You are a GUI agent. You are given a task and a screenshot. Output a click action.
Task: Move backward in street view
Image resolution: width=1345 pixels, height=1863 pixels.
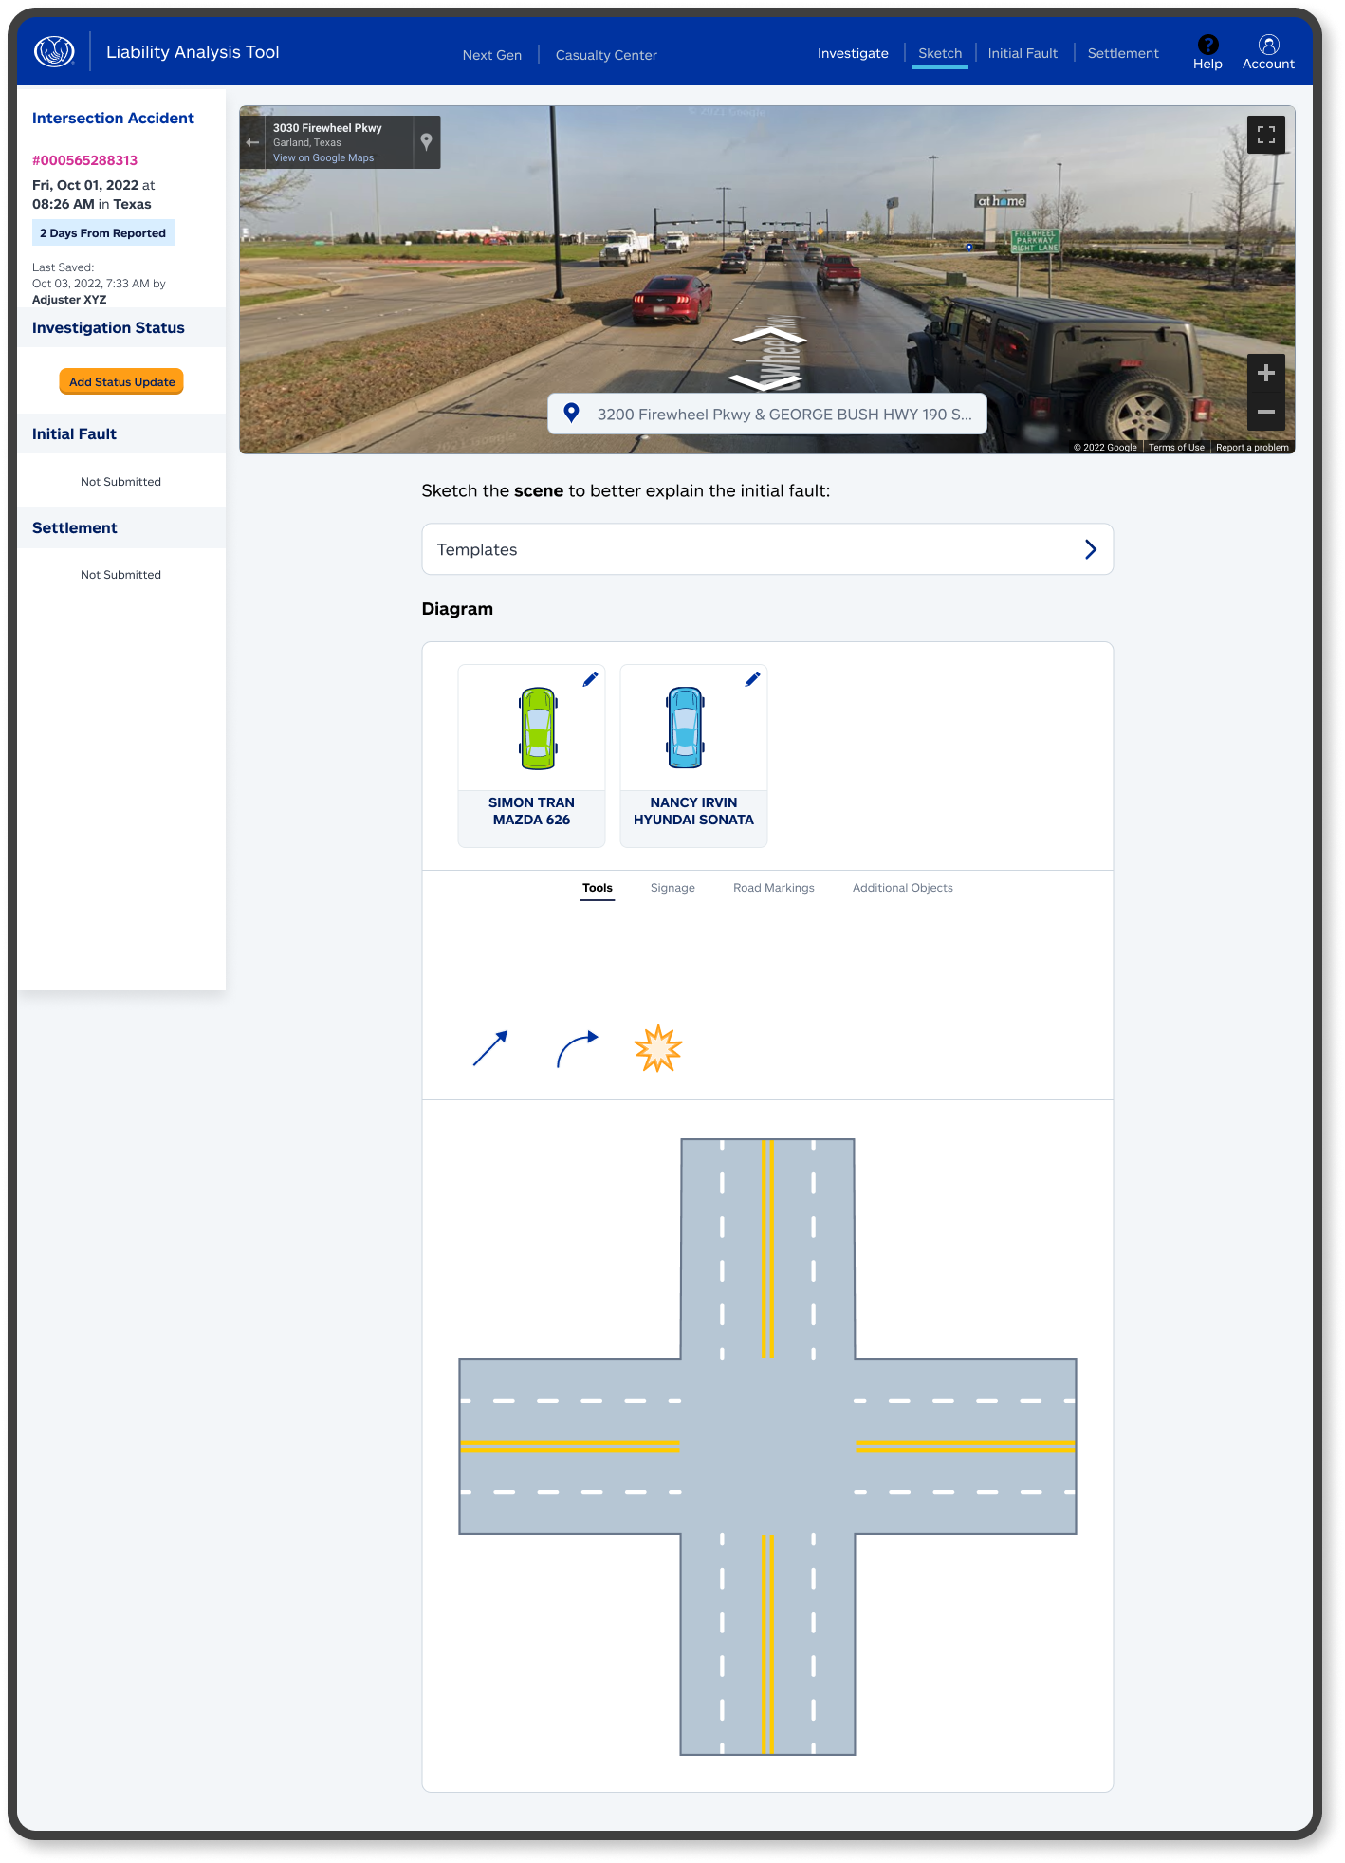point(765,381)
